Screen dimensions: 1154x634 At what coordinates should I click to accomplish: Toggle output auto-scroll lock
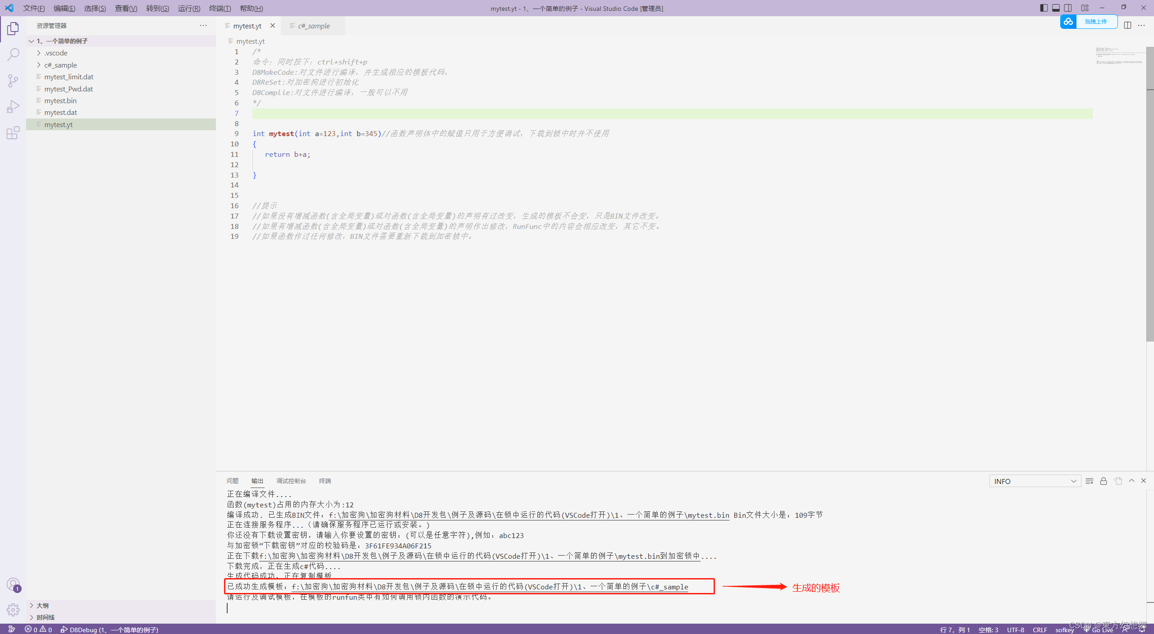point(1104,481)
